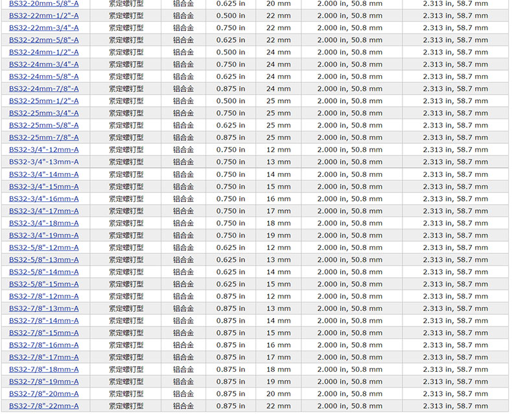Open the BS32-25mm-1/2"-A product page
512x414 pixels.
coord(44,101)
